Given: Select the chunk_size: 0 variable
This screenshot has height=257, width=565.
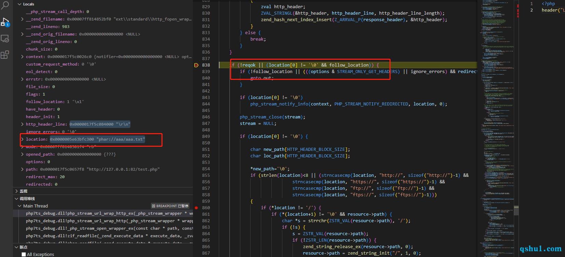Looking at the screenshot, I should 103,49.
